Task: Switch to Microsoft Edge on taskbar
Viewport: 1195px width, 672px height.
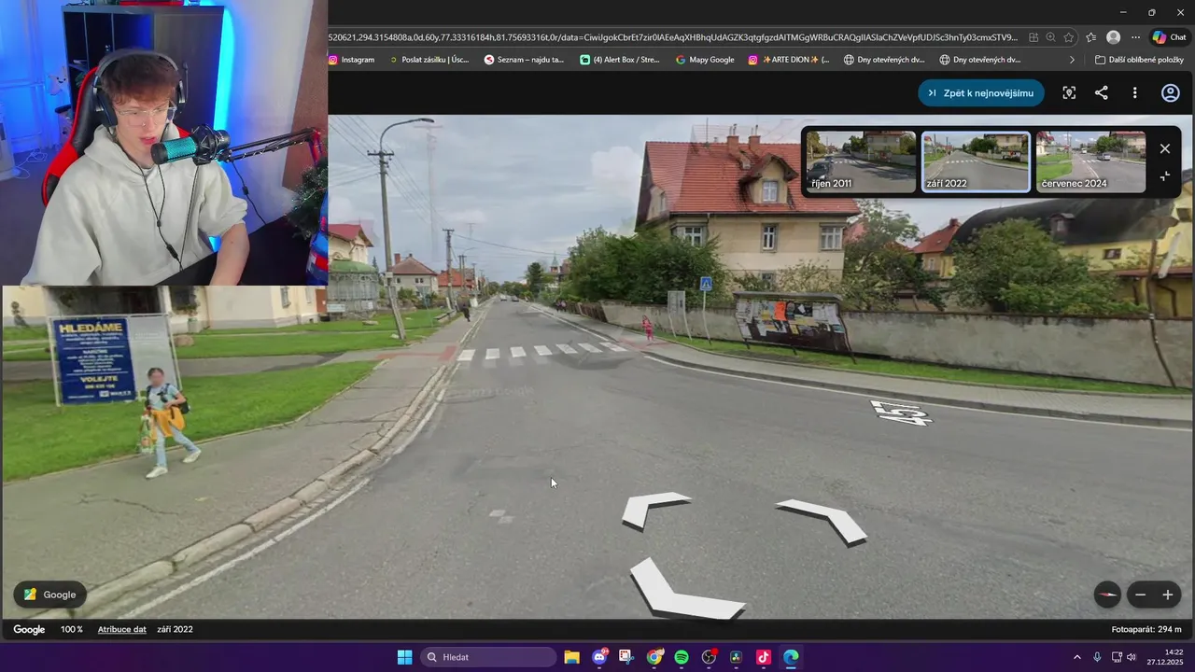Action: click(791, 657)
